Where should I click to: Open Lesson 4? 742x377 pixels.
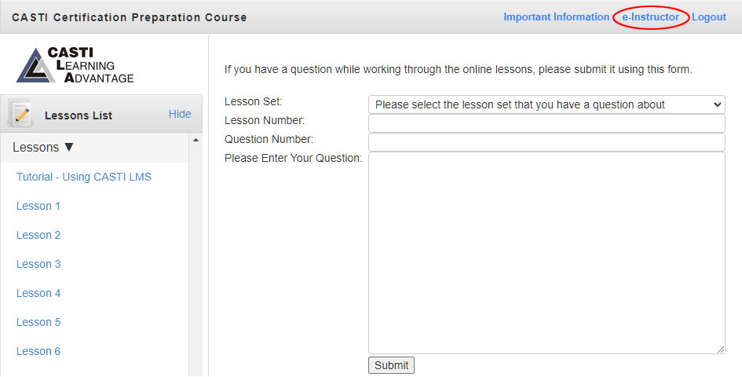point(38,293)
